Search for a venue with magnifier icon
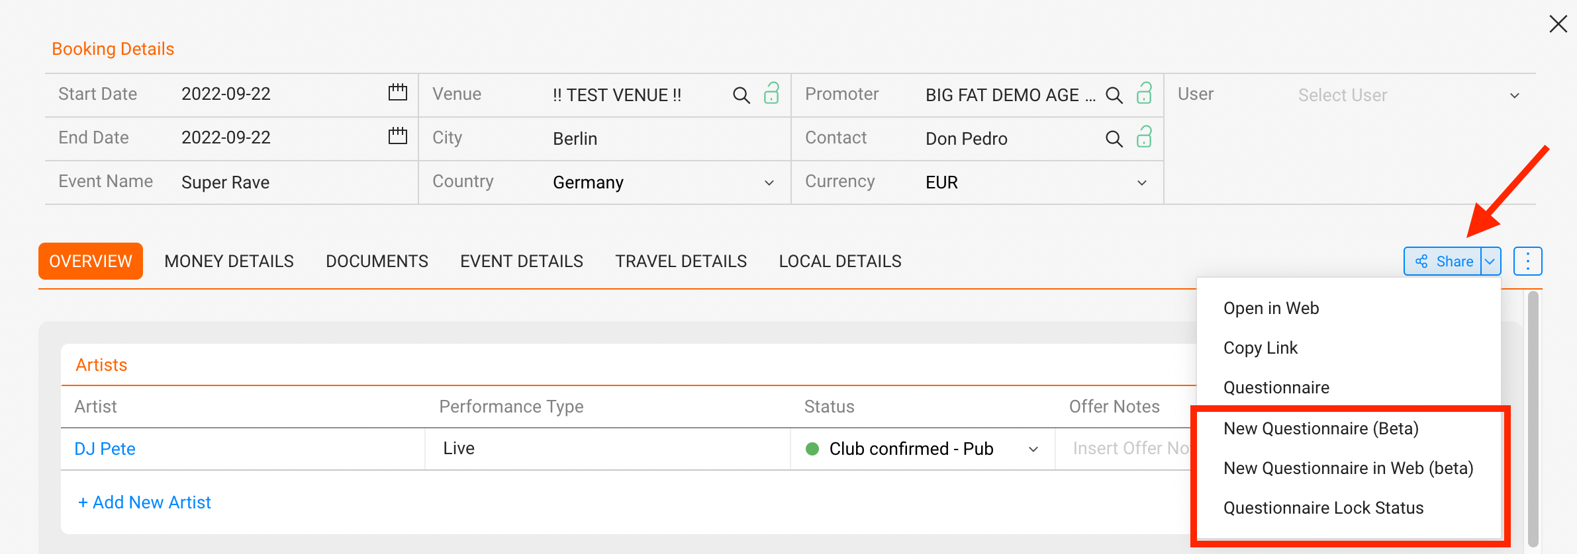 pyautogui.click(x=741, y=95)
